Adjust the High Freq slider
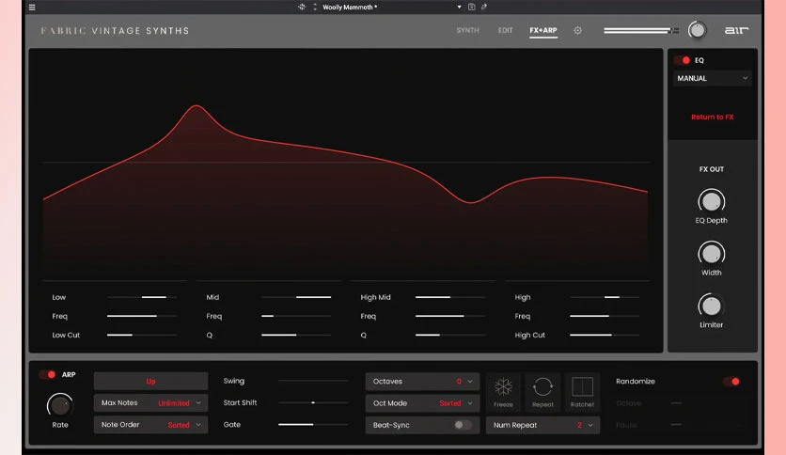 605,316
